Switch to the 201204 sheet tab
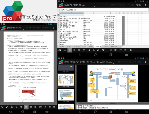 coord(62,47)
